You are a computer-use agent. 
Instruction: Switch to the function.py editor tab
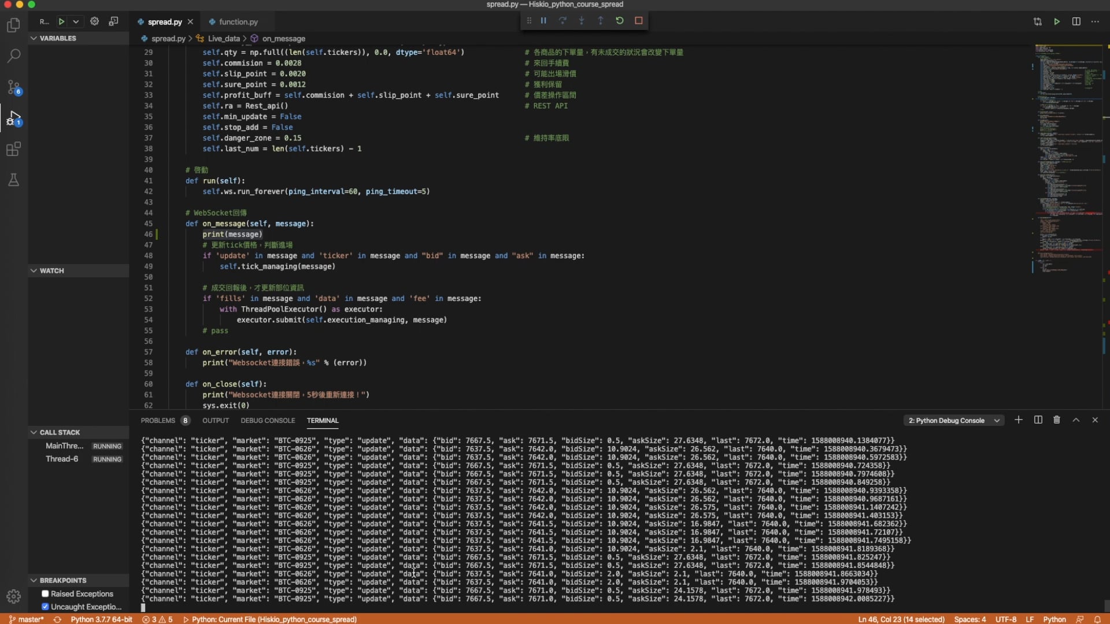point(238,22)
